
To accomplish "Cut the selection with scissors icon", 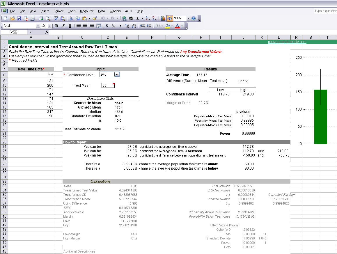I will 71,19.
